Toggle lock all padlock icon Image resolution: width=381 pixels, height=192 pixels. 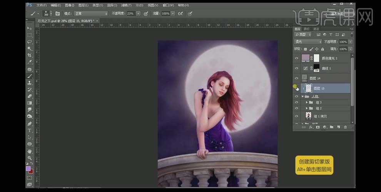(x=323, y=49)
